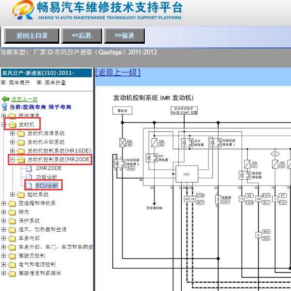Click the 菜单折叠 list icon
The height and width of the screenshot is (291, 291).
tap(39, 83)
